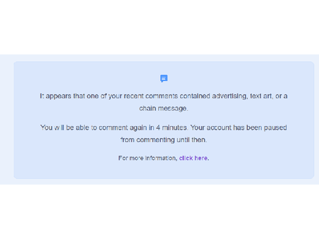Click the "4 minutes" wait time text

tap(171, 127)
